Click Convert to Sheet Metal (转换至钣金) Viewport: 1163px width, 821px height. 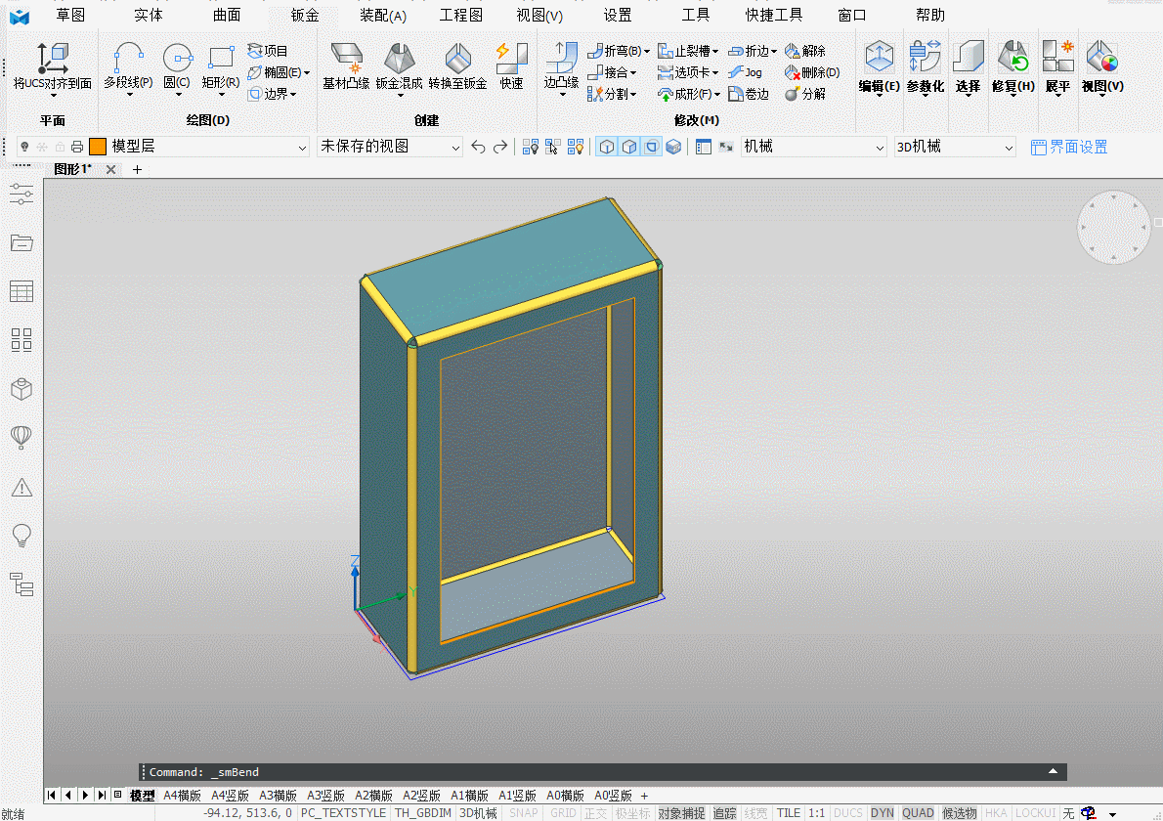457,66
